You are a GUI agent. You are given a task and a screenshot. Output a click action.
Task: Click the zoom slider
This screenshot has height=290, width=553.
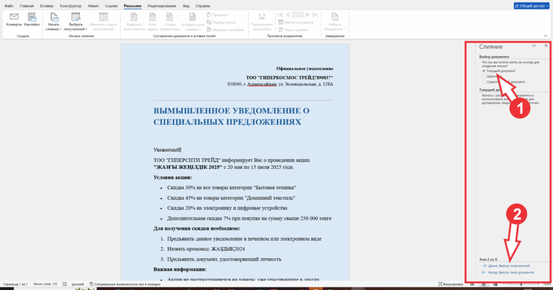(521, 284)
